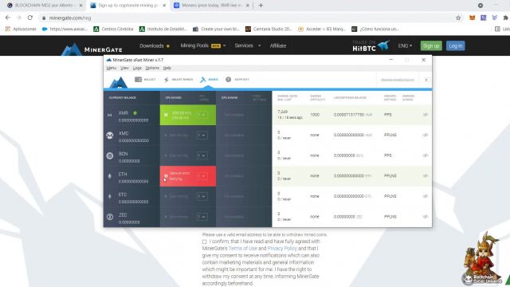Click the XMC coin icon
This screenshot has width=510, height=287.
(x=110, y=136)
